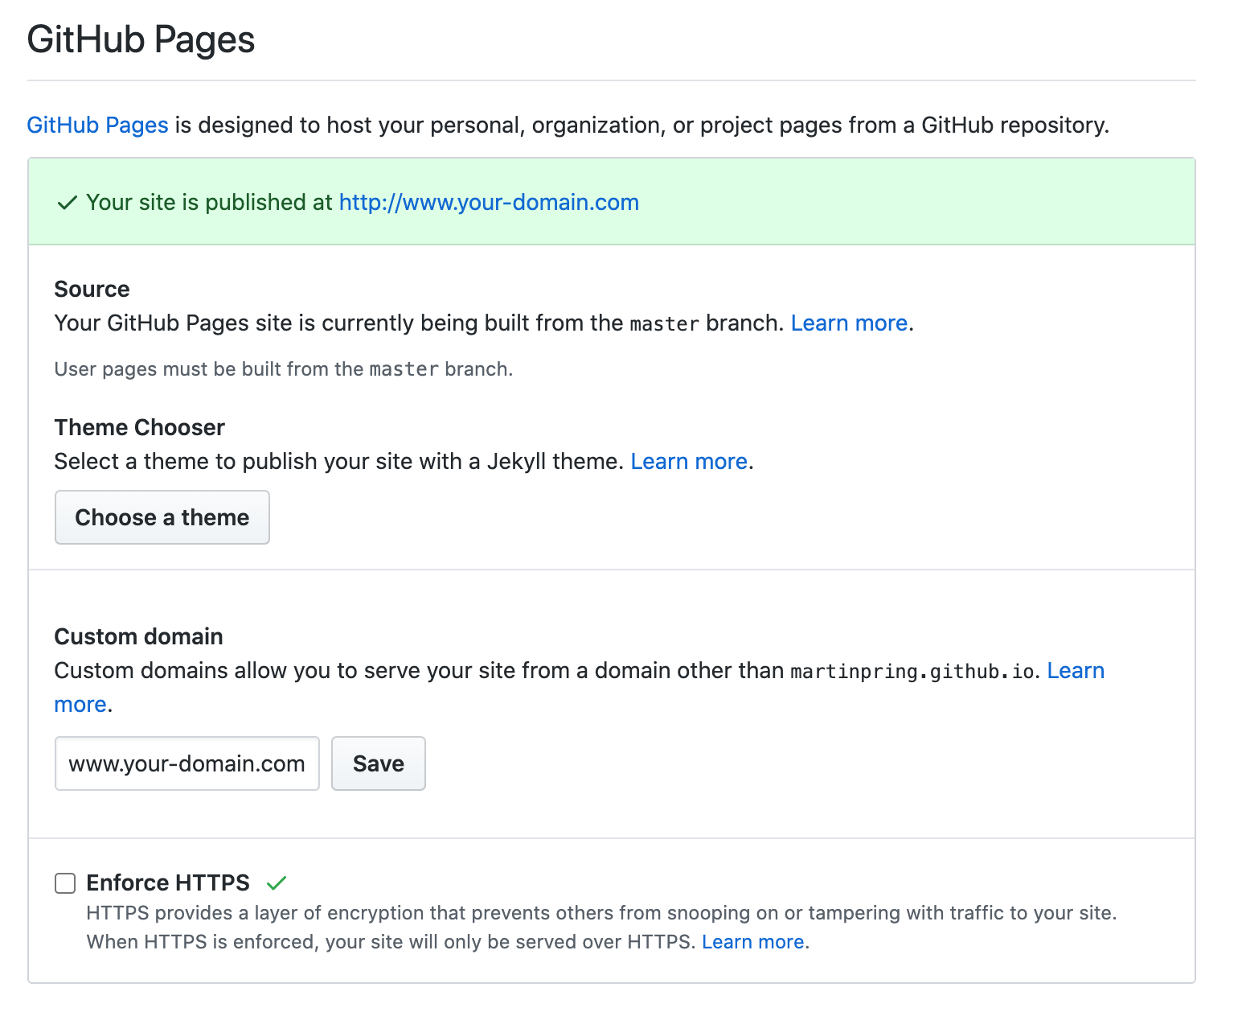This screenshot has width=1246, height=1012.
Task: Tick the Enforce HTTPS checkbox
Action: (x=65, y=883)
